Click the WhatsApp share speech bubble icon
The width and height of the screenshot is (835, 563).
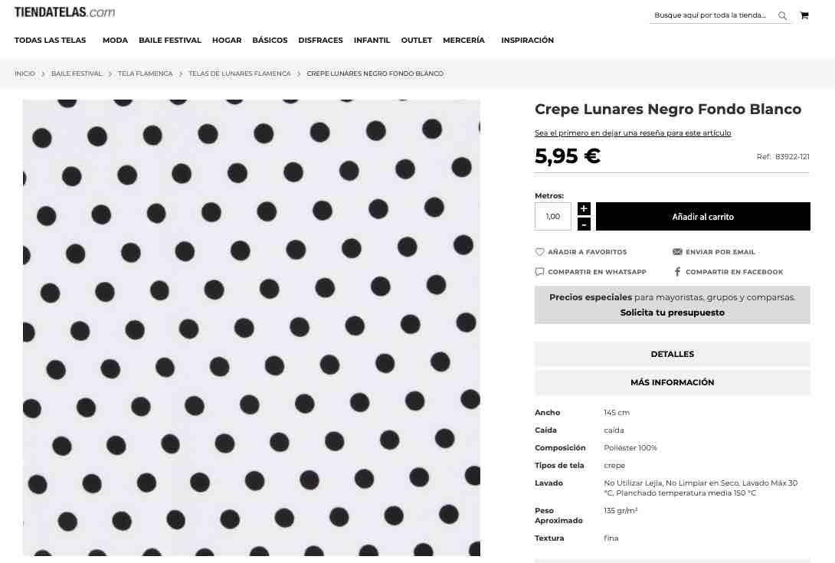[x=539, y=272]
